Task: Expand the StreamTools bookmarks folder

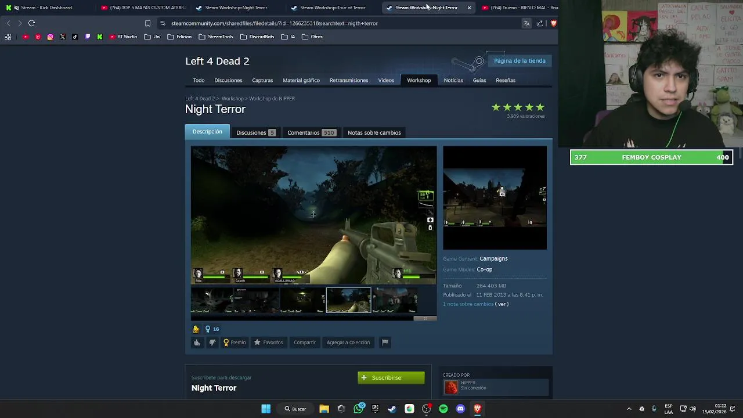Action: pos(215,37)
